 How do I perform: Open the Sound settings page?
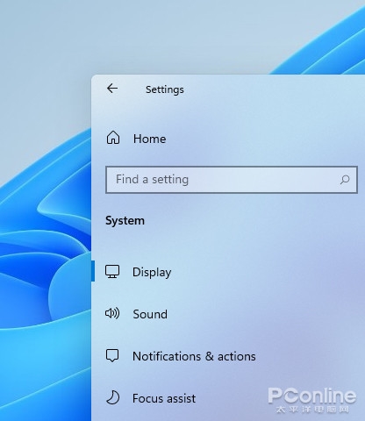pyautogui.click(x=150, y=314)
